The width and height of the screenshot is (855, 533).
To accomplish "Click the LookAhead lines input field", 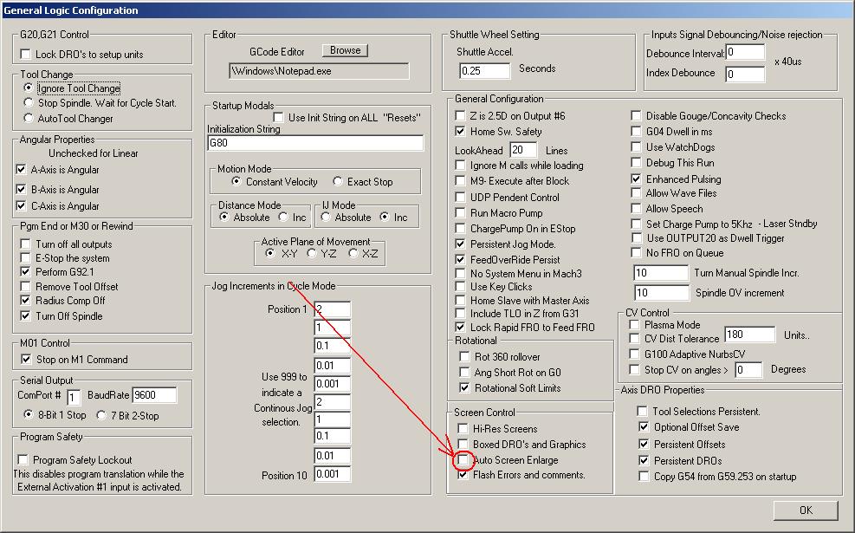I will [x=523, y=150].
